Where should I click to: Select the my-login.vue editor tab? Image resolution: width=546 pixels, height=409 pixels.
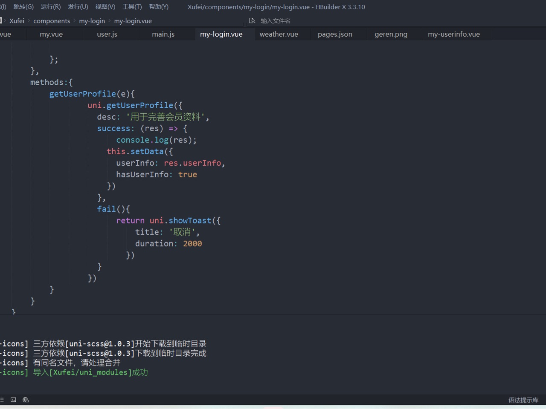click(x=221, y=34)
